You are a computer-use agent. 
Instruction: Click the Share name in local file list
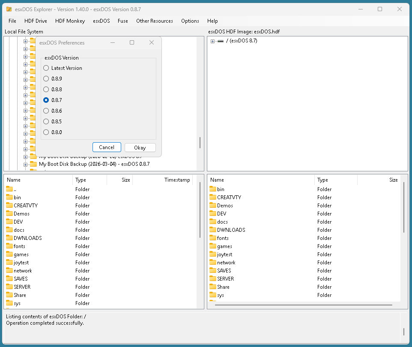click(x=20, y=295)
